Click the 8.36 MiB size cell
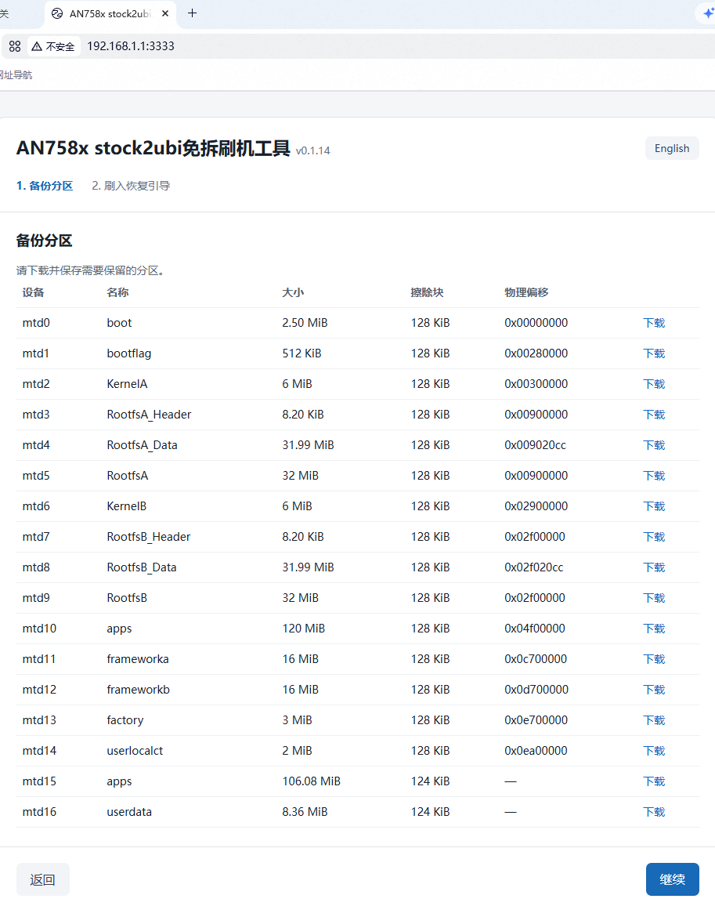The height and width of the screenshot is (906, 715). tap(305, 813)
